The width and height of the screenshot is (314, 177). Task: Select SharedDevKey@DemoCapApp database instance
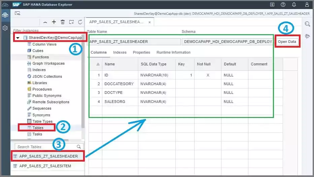[55, 38]
